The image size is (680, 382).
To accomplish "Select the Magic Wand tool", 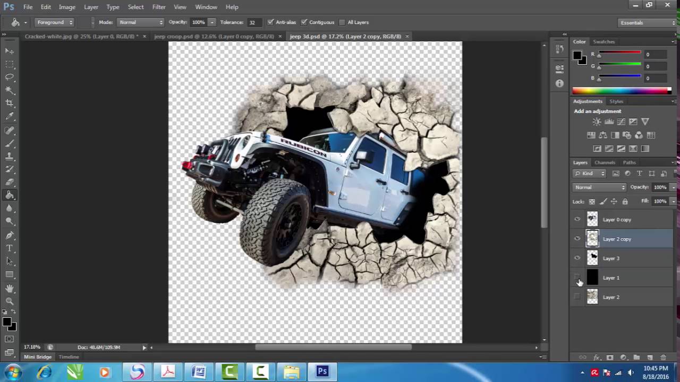I will click(10, 90).
